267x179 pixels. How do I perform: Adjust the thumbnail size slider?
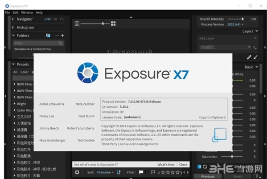tap(95, 24)
